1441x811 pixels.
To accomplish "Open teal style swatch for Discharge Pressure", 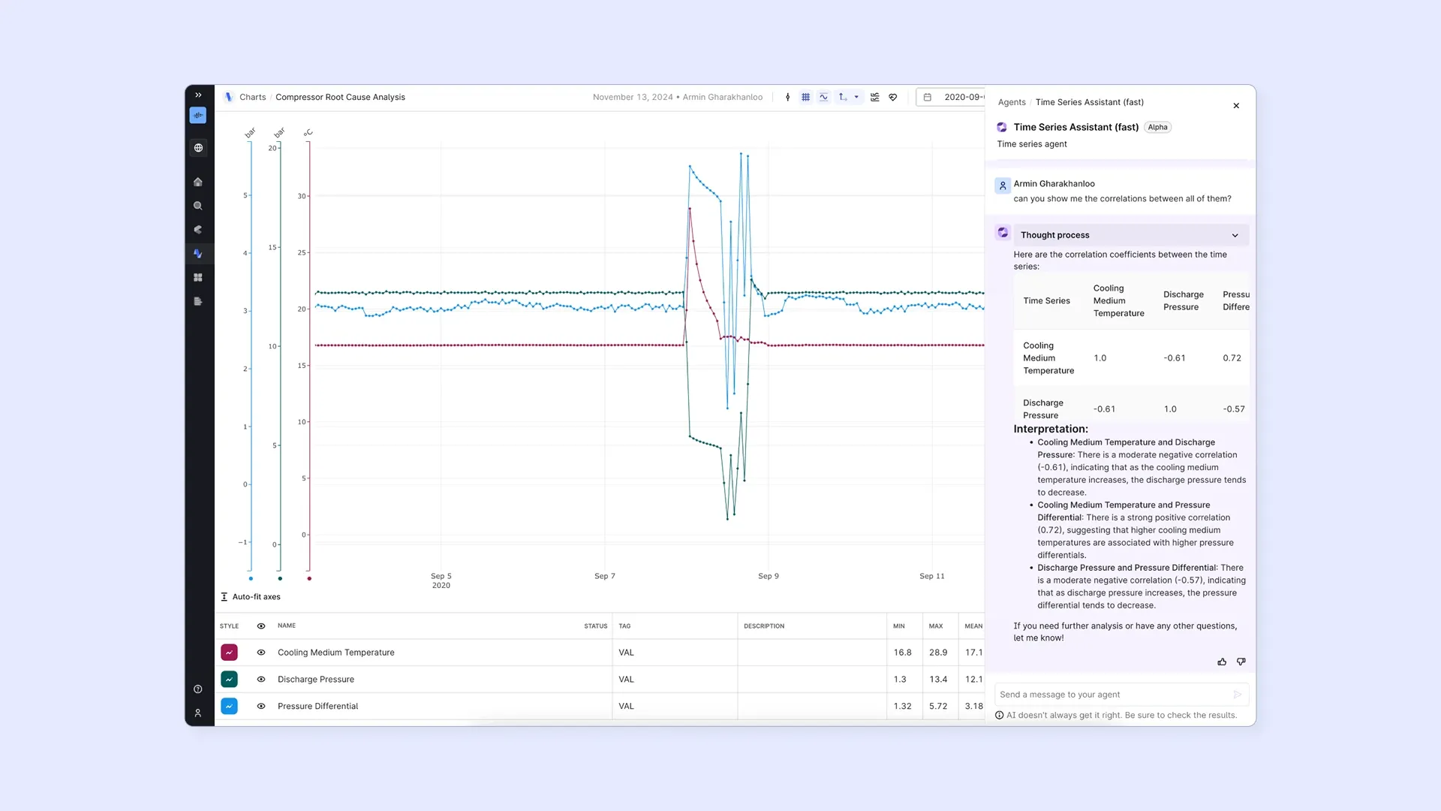I will pos(229,680).
